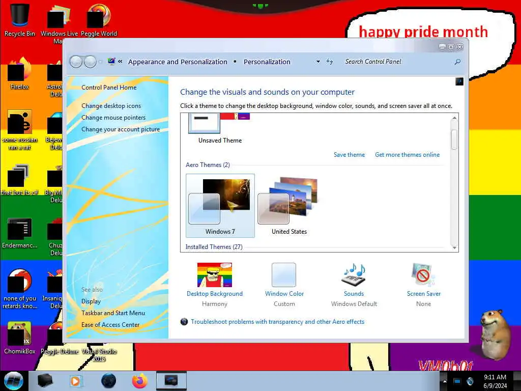Open the 'that but its c#' desktop icon
Viewport: 521px width, 391px height.
(20, 180)
